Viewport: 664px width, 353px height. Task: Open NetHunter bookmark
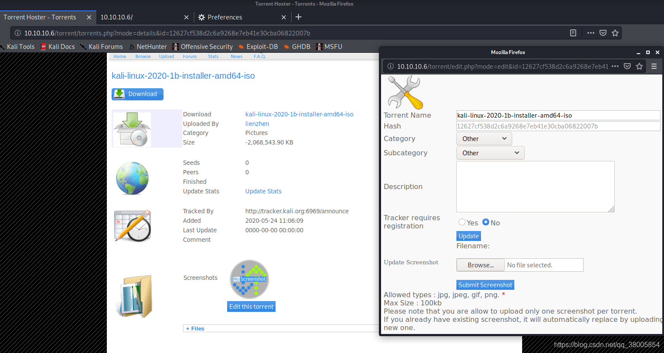(148, 47)
